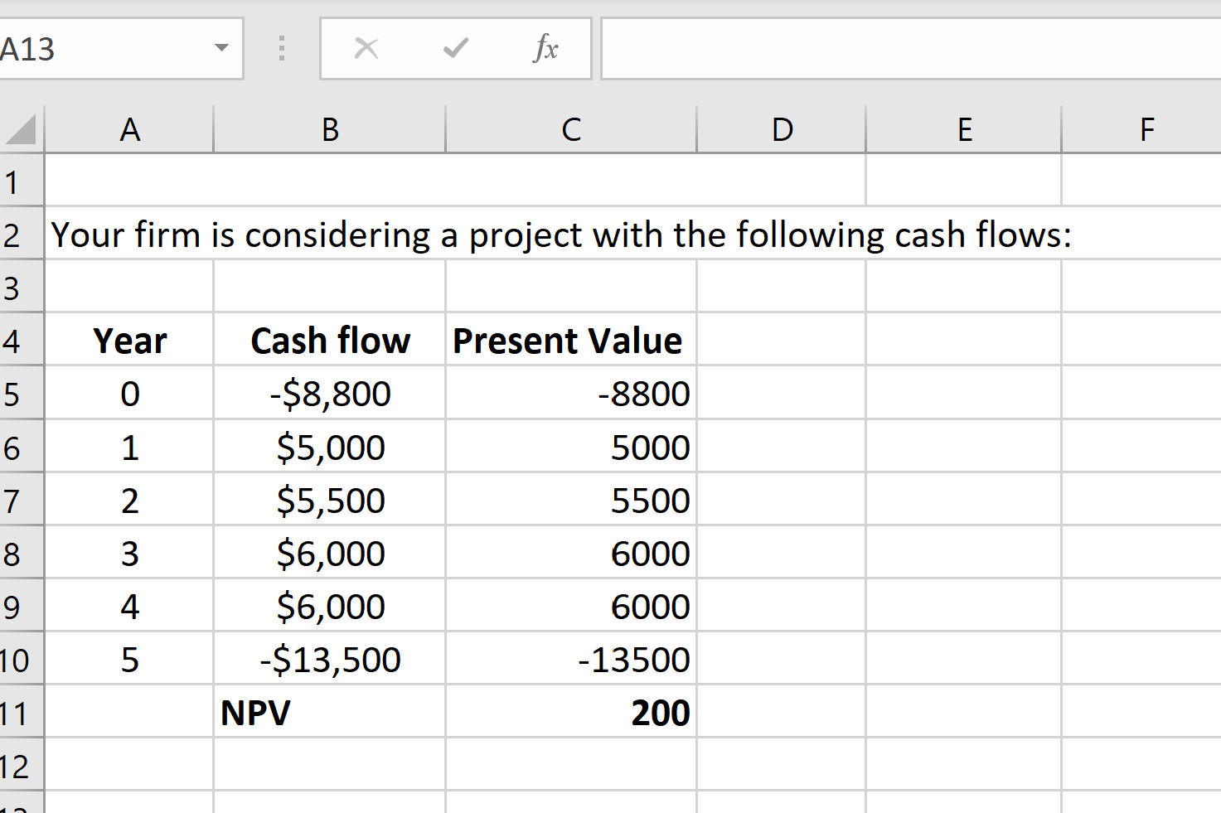Select the cell containing 200
The height and width of the screenshot is (813, 1221).
[569, 712]
